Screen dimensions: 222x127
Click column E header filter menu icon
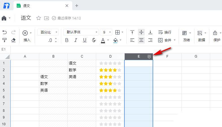point(149,57)
